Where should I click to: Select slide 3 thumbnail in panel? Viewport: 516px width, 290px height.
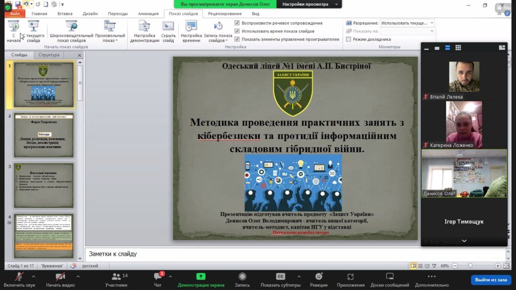[x=43, y=185]
